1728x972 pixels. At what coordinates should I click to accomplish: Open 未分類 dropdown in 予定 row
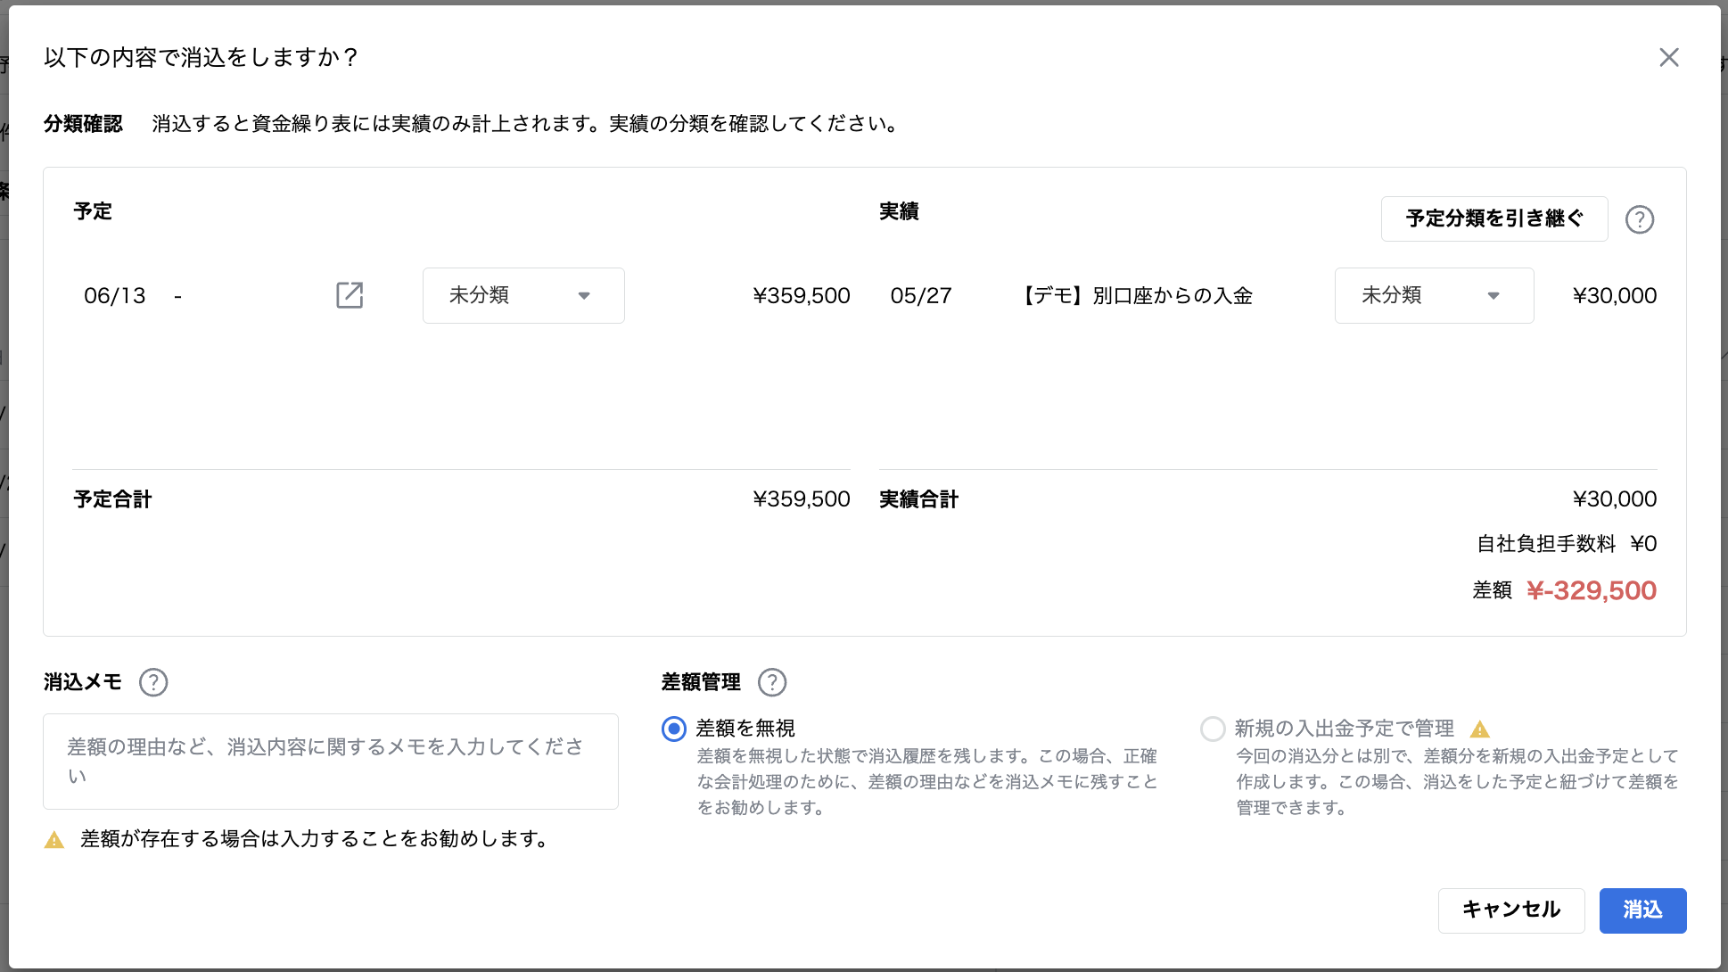point(523,295)
